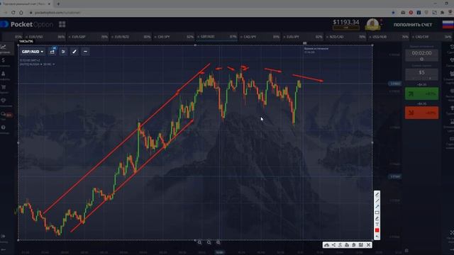Open the $1193.34 account balance menu
This screenshot has height=255, width=454.
[x=345, y=24]
